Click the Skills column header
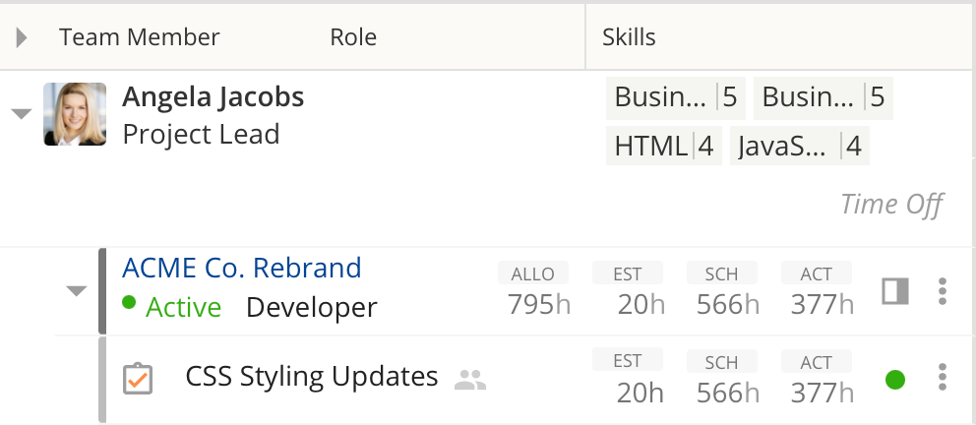 pyautogui.click(x=629, y=37)
